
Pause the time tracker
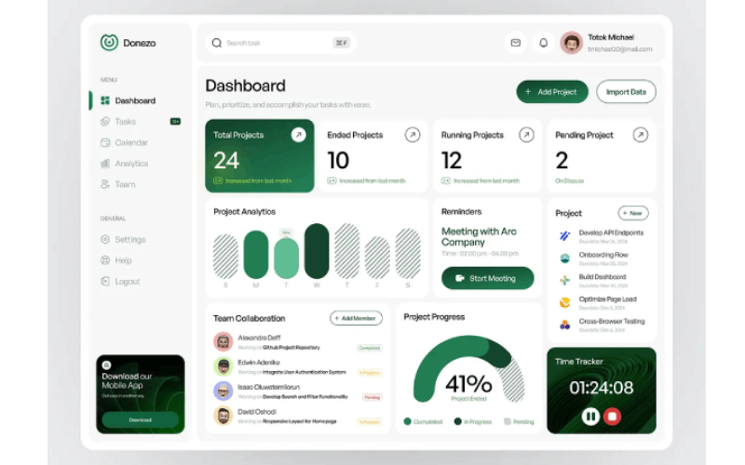[x=590, y=417]
